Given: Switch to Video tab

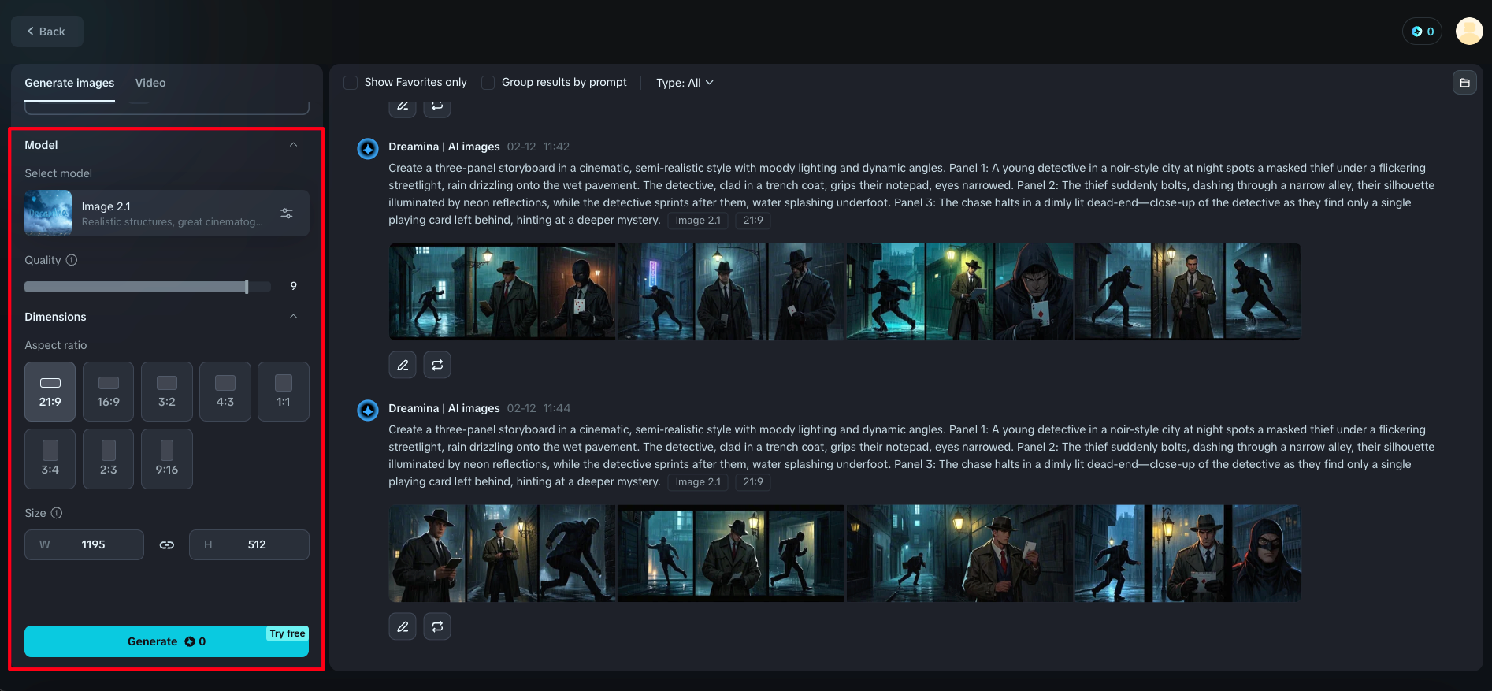Looking at the screenshot, I should (150, 83).
